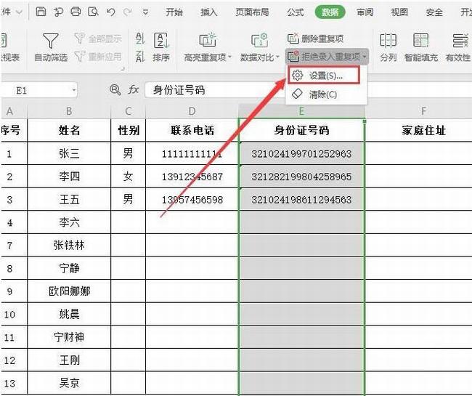
Task: Expand quick access toolbar customize arrow
Action: (145, 12)
